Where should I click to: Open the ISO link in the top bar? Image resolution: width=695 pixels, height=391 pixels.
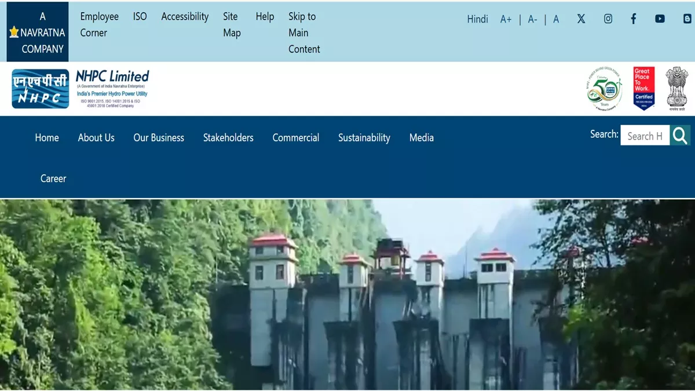pyautogui.click(x=140, y=17)
